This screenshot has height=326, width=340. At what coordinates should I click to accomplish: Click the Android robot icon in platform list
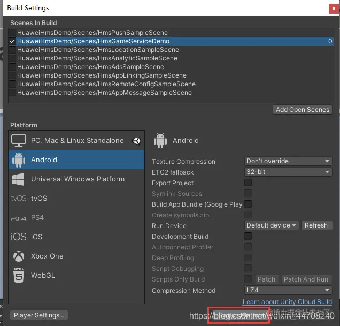(x=19, y=160)
